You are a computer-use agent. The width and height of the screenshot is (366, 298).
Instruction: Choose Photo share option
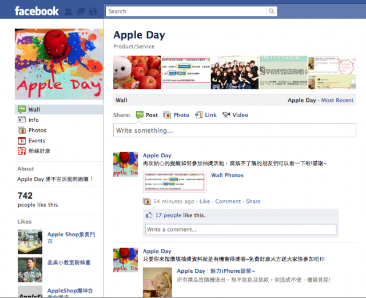coord(181,115)
